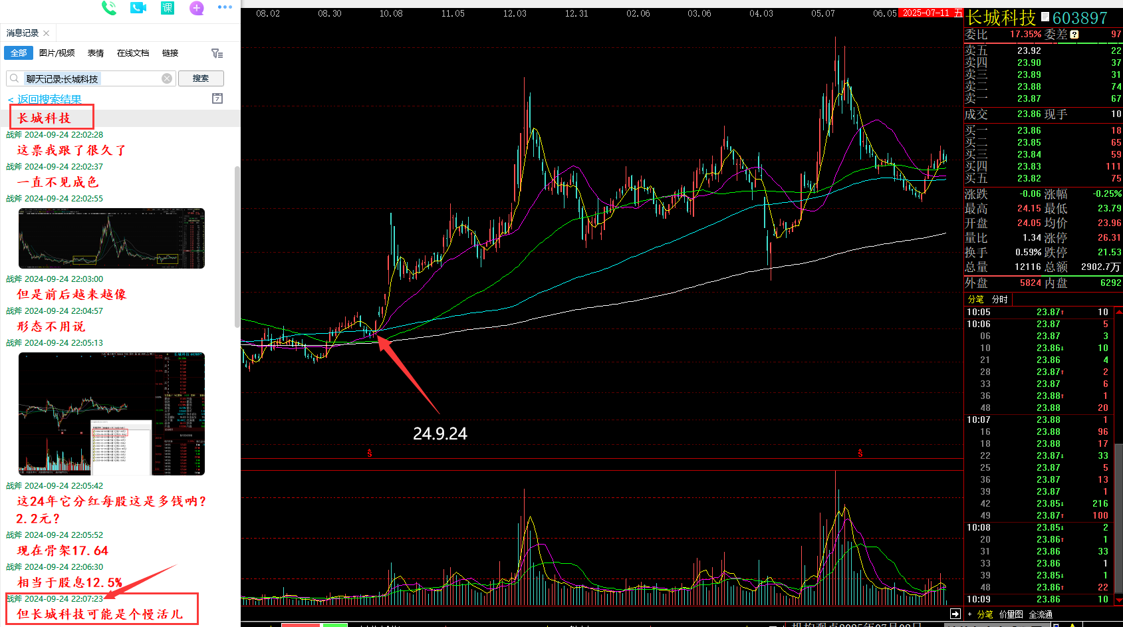Open the second chart screenshot thumbnail in the chat
The width and height of the screenshot is (1123, 627).
point(112,414)
